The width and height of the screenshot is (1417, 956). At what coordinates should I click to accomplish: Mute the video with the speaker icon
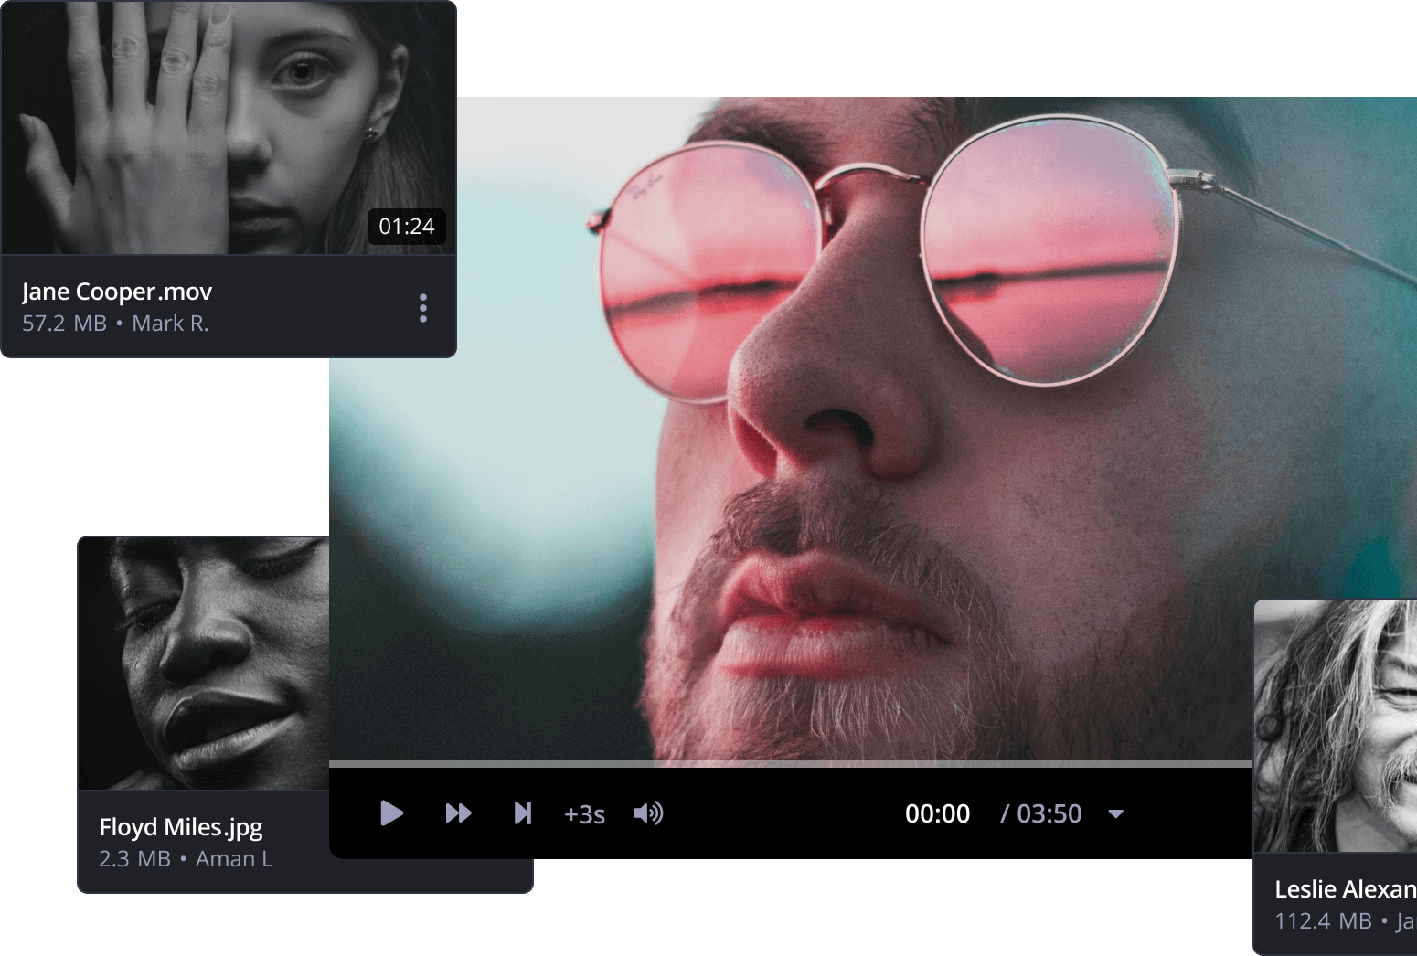point(648,813)
